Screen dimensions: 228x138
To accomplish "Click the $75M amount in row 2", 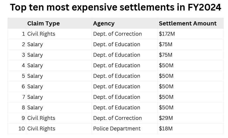I will tap(166, 44).
